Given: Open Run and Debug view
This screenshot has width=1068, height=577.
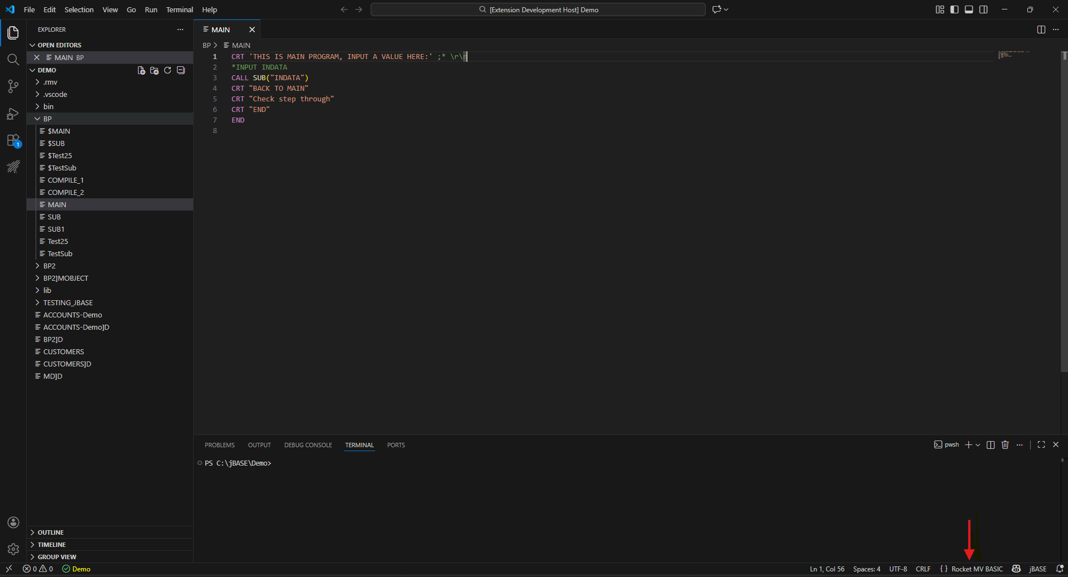Looking at the screenshot, I should [13, 114].
